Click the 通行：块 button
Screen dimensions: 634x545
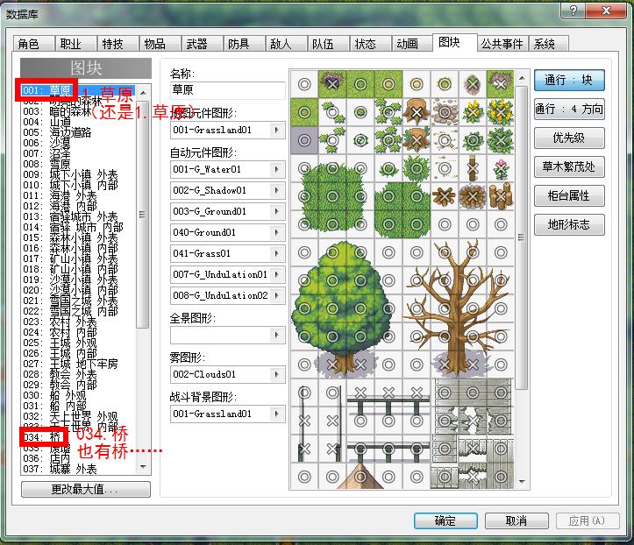(x=569, y=80)
